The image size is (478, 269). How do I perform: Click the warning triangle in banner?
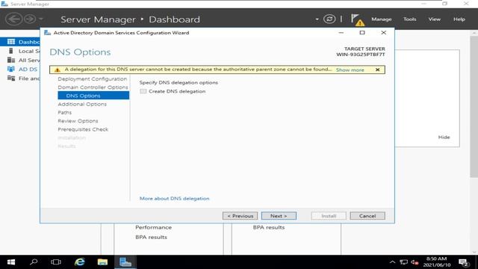[57, 69]
